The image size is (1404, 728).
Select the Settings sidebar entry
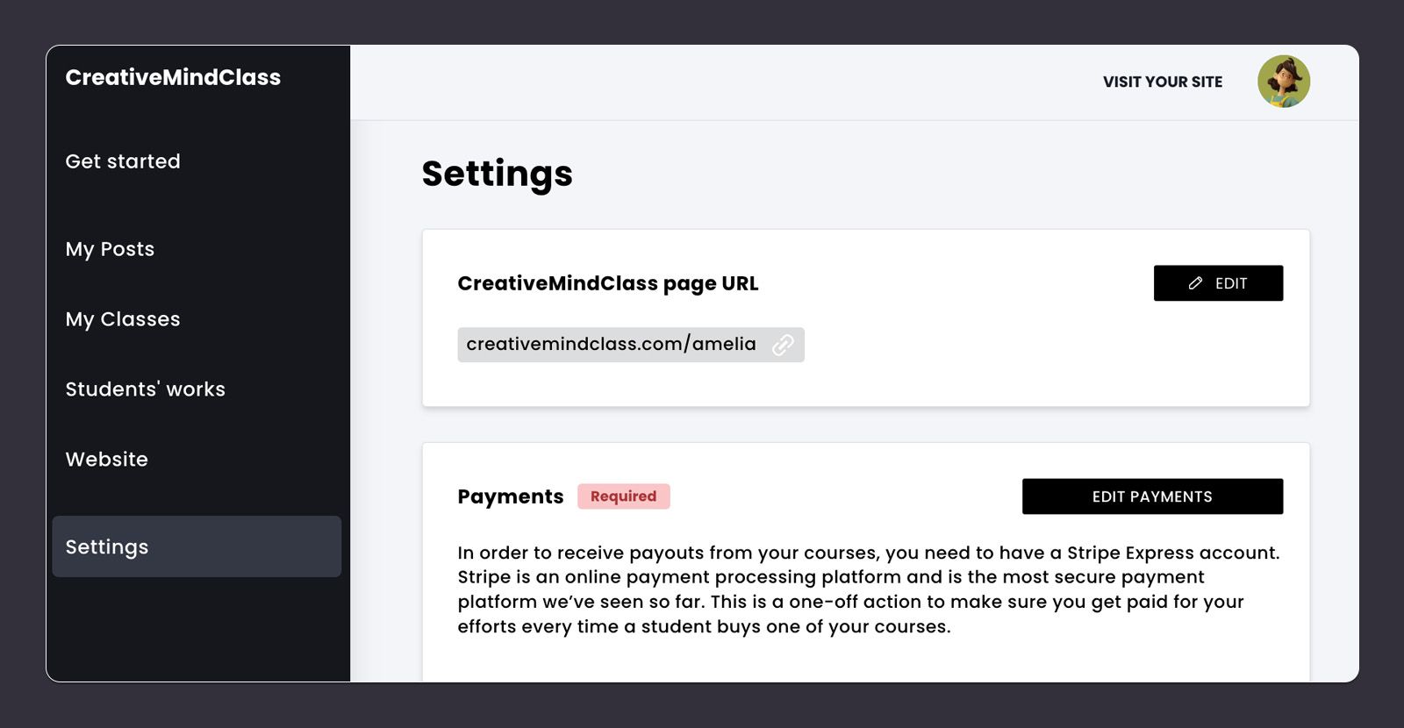pyautogui.click(x=106, y=546)
